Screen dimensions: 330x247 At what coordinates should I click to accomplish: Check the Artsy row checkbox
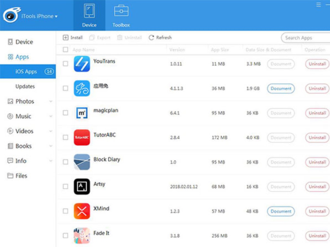65,186
